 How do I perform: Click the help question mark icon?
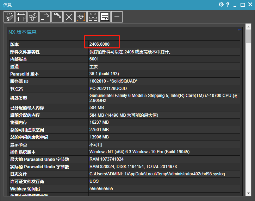228,5
